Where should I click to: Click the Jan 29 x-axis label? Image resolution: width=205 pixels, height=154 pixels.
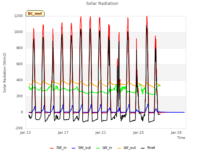pyautogui.click(x=176, y=133)
